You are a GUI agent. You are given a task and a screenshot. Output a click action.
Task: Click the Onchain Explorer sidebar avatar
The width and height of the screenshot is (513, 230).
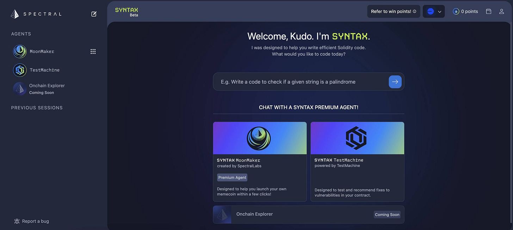point(20,89)
